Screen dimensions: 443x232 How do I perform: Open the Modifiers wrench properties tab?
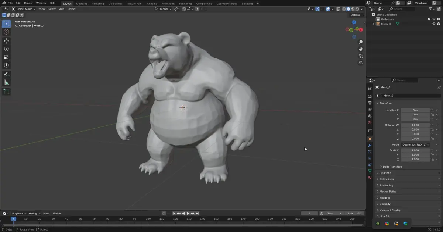point(370,145)
